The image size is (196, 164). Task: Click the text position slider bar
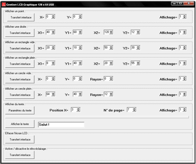(x=97, y=117)
